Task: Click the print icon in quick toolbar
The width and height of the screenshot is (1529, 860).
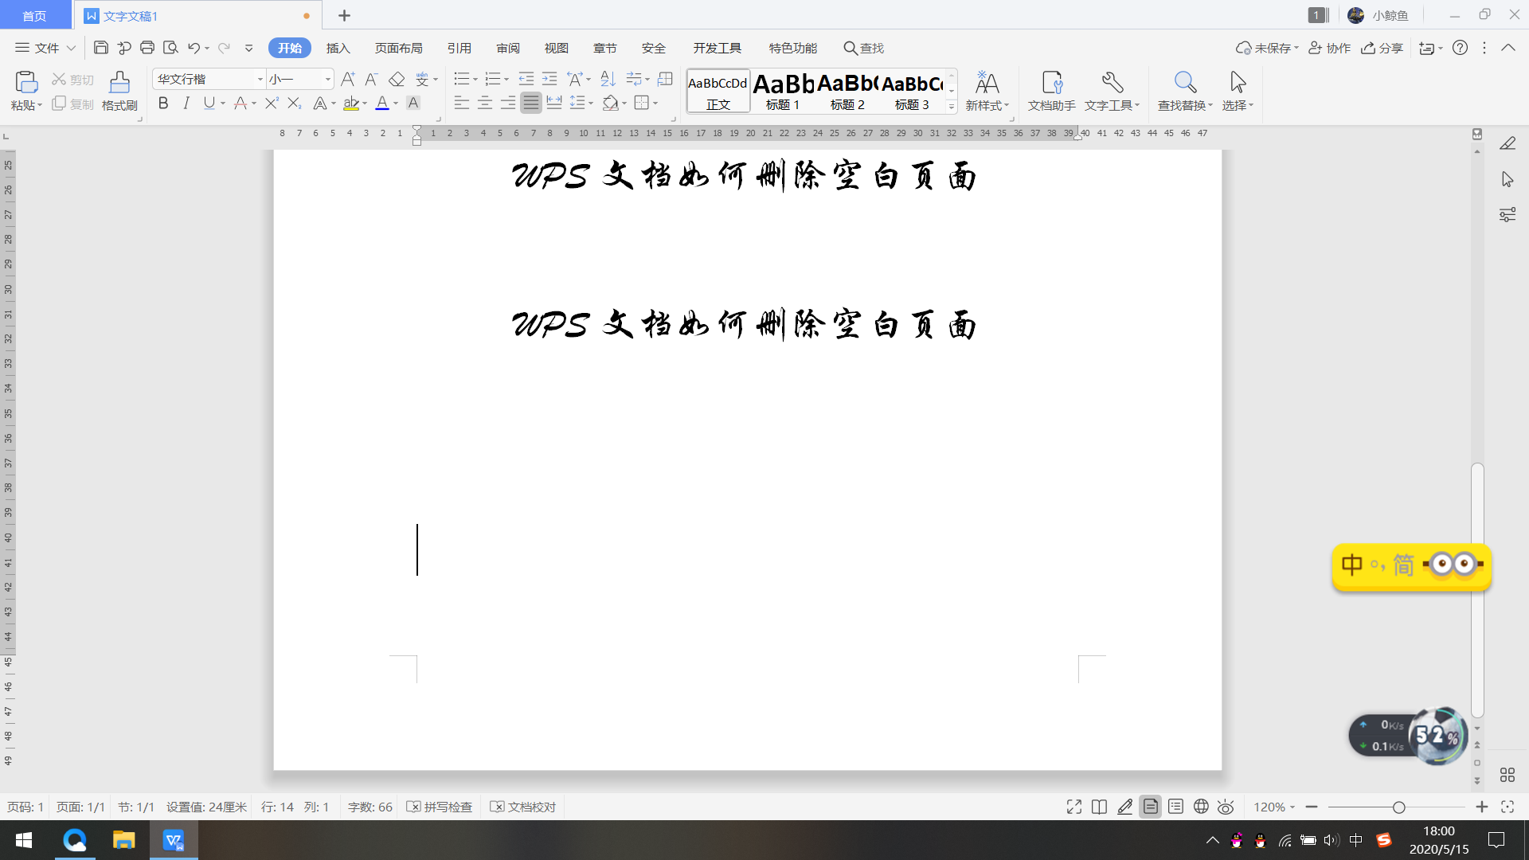Action: click(147, 48)
